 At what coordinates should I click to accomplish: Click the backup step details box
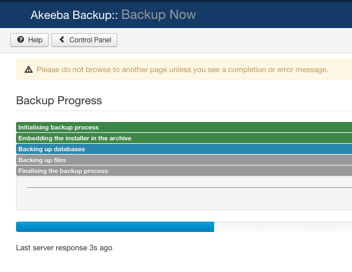[184, 193]
